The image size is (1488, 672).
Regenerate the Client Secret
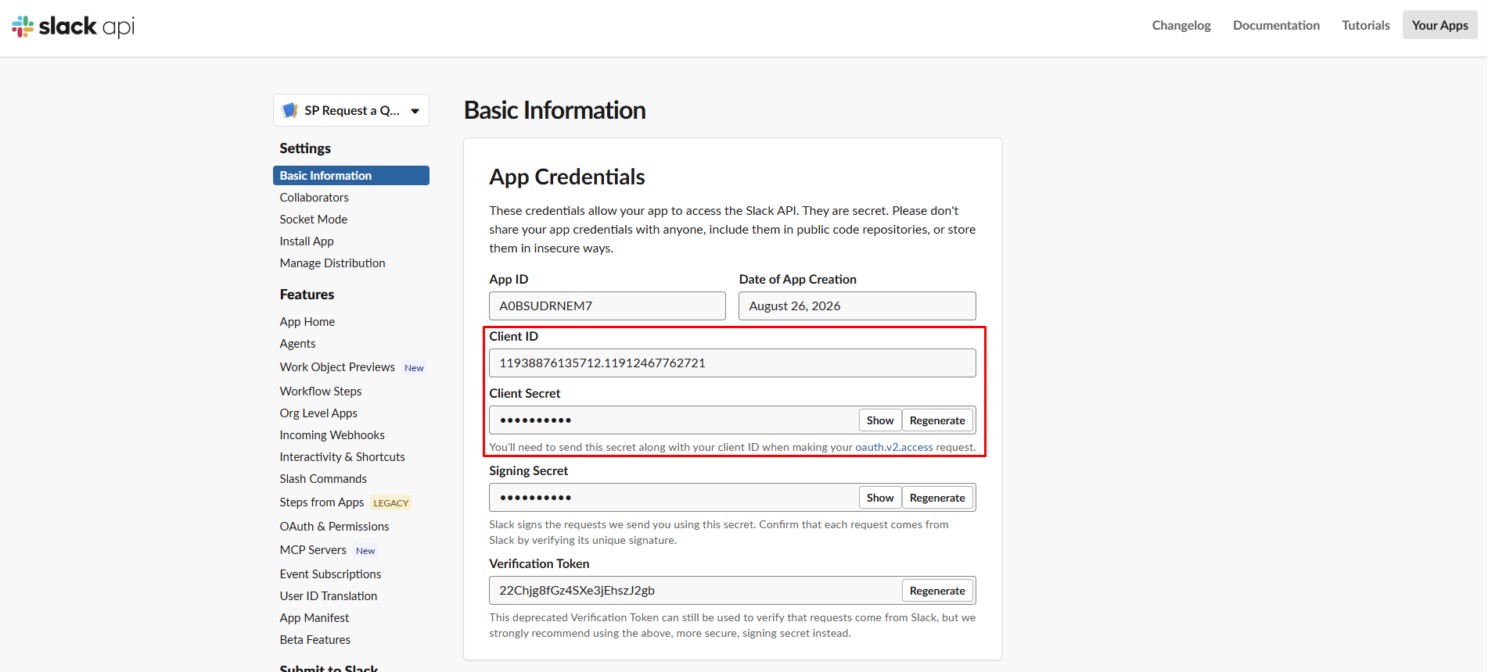[937, 420]
